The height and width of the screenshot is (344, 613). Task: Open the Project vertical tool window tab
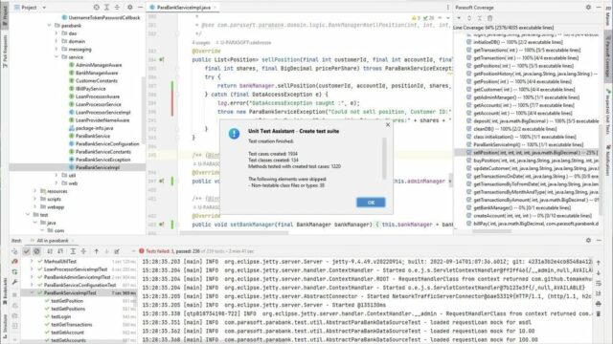pyautogui.click(x=5, y=15)
